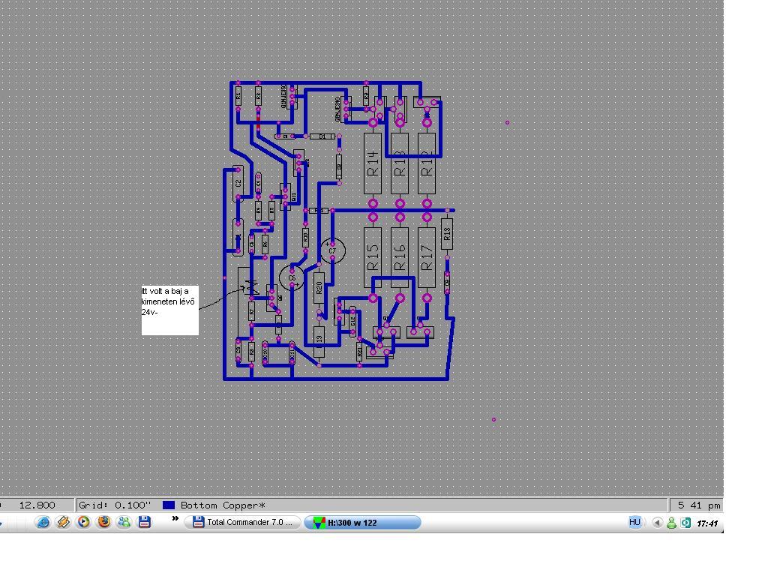Select resistor R14 on the board
The height and width of the screenshot is (576, 768).
point(373,163)
